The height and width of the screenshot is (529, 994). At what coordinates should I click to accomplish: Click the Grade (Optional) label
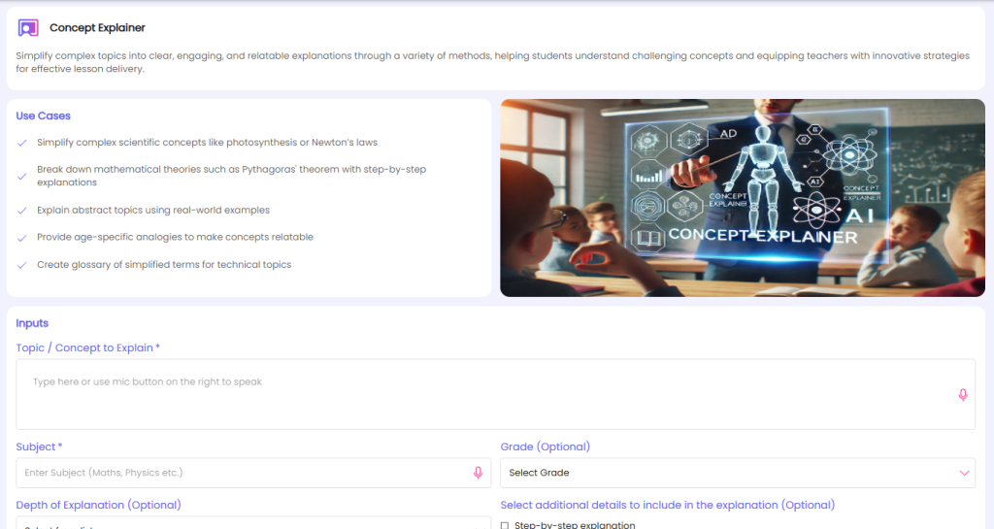click(x=545, y=446)
